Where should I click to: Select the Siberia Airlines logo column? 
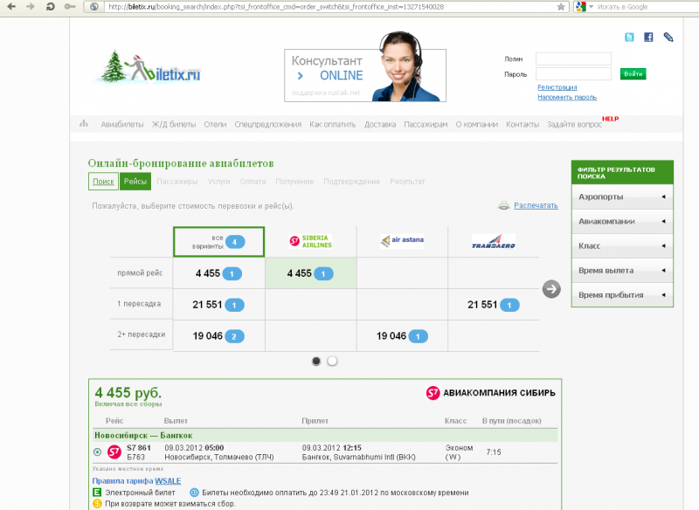(311, 241)
